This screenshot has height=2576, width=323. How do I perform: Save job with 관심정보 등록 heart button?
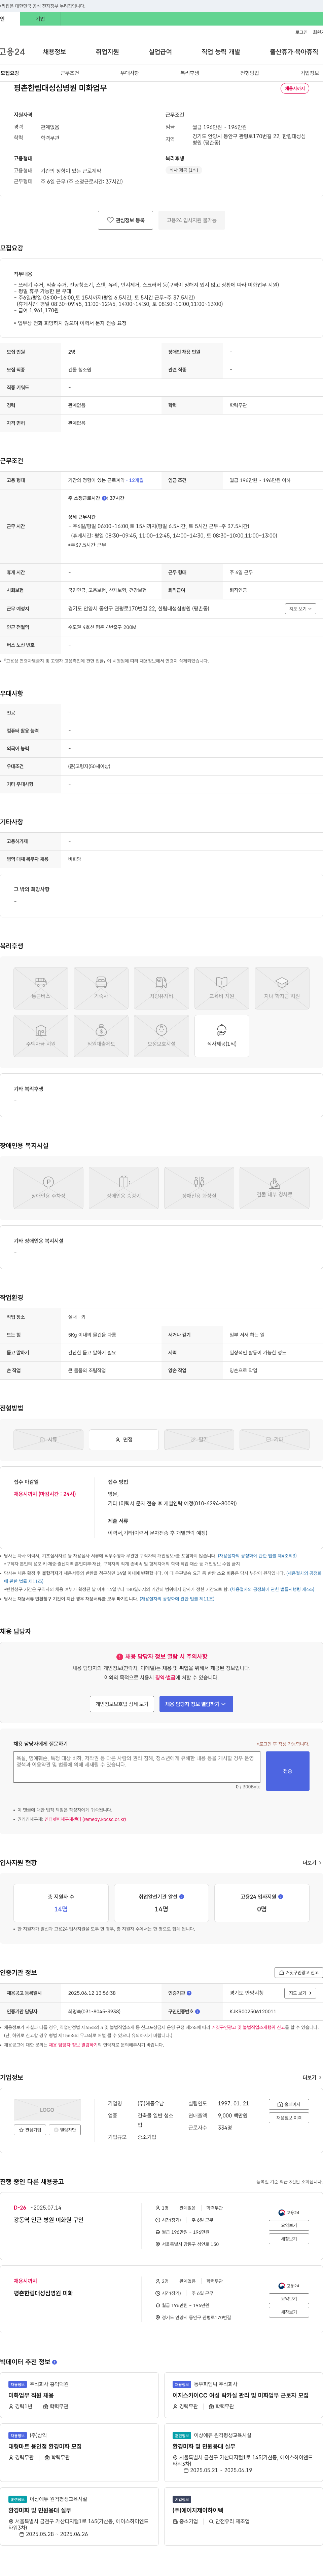(125, 220)
